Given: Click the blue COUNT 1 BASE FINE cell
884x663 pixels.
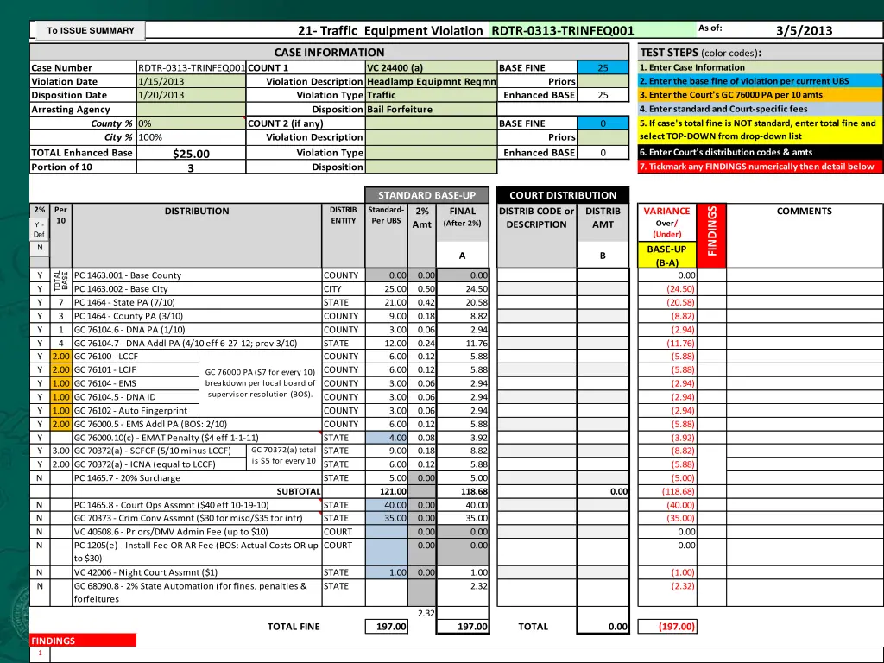Looking at the screenshot, I should click(603, 67).
